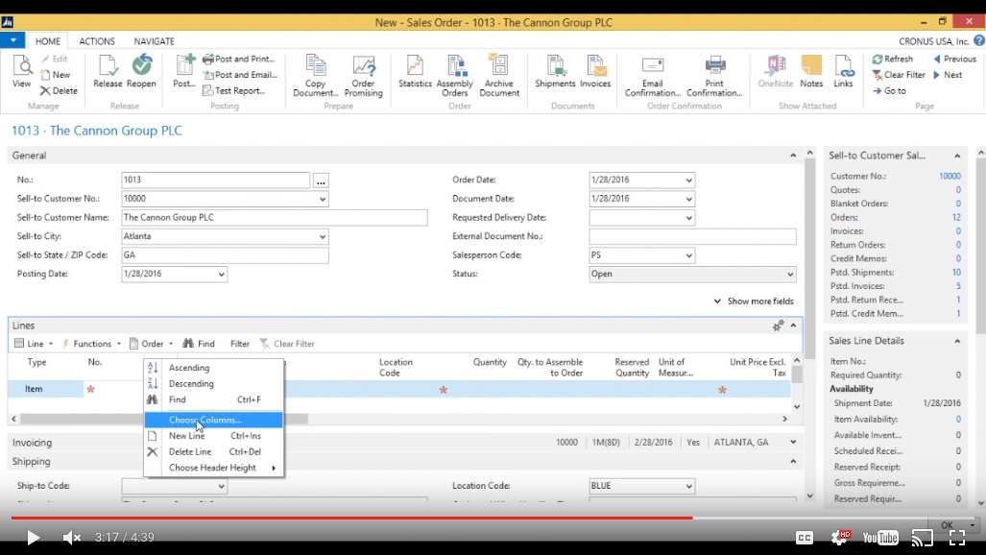Switch to the ACTIONS tab
The width and height of the screenshot is (986, 555).
click(x=97, y=41)
